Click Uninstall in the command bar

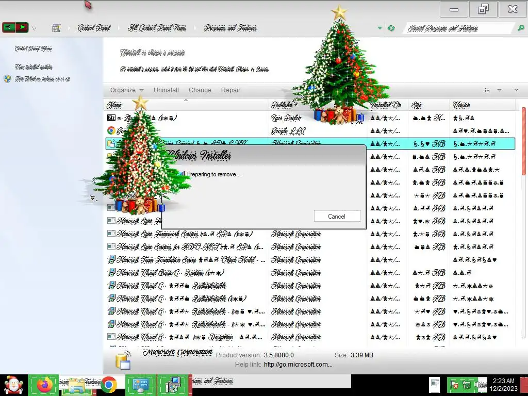point(166,90)
